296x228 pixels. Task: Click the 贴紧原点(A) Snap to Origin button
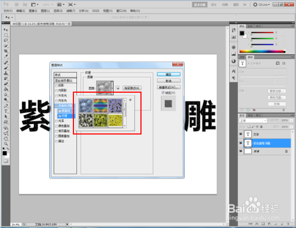point(132,88)
